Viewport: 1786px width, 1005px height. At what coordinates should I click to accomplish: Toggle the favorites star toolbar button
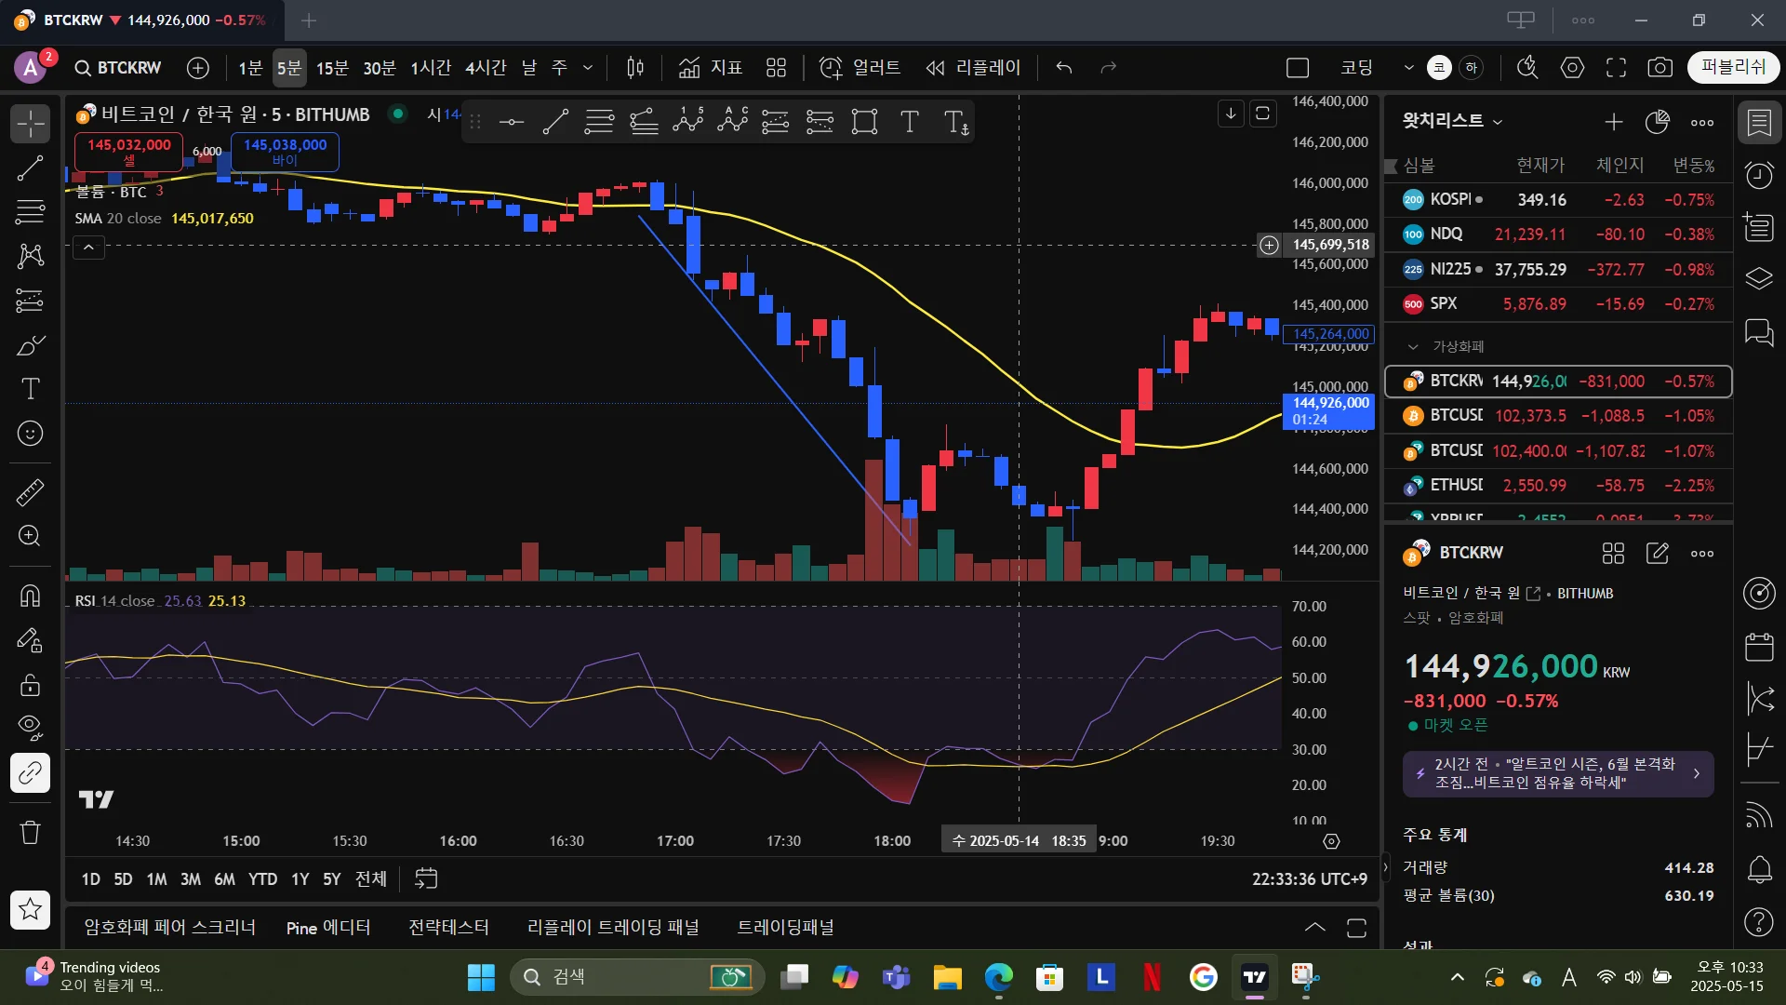[x=30, y=909]
